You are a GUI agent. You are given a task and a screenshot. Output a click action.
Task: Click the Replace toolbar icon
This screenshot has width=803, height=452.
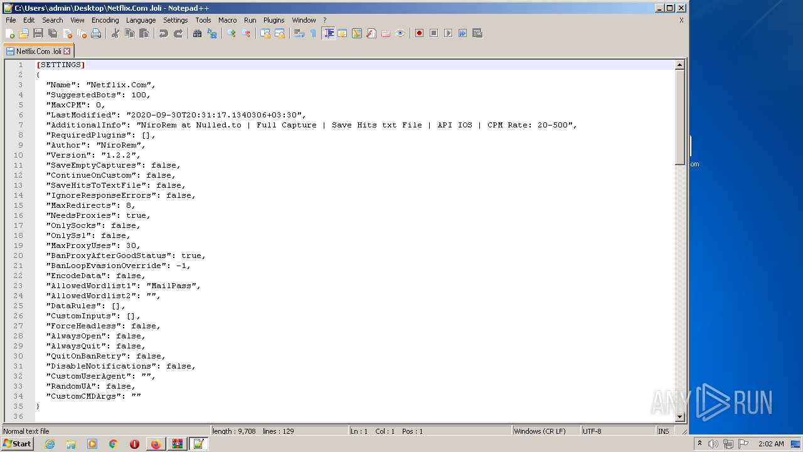[x=212, y=33]
